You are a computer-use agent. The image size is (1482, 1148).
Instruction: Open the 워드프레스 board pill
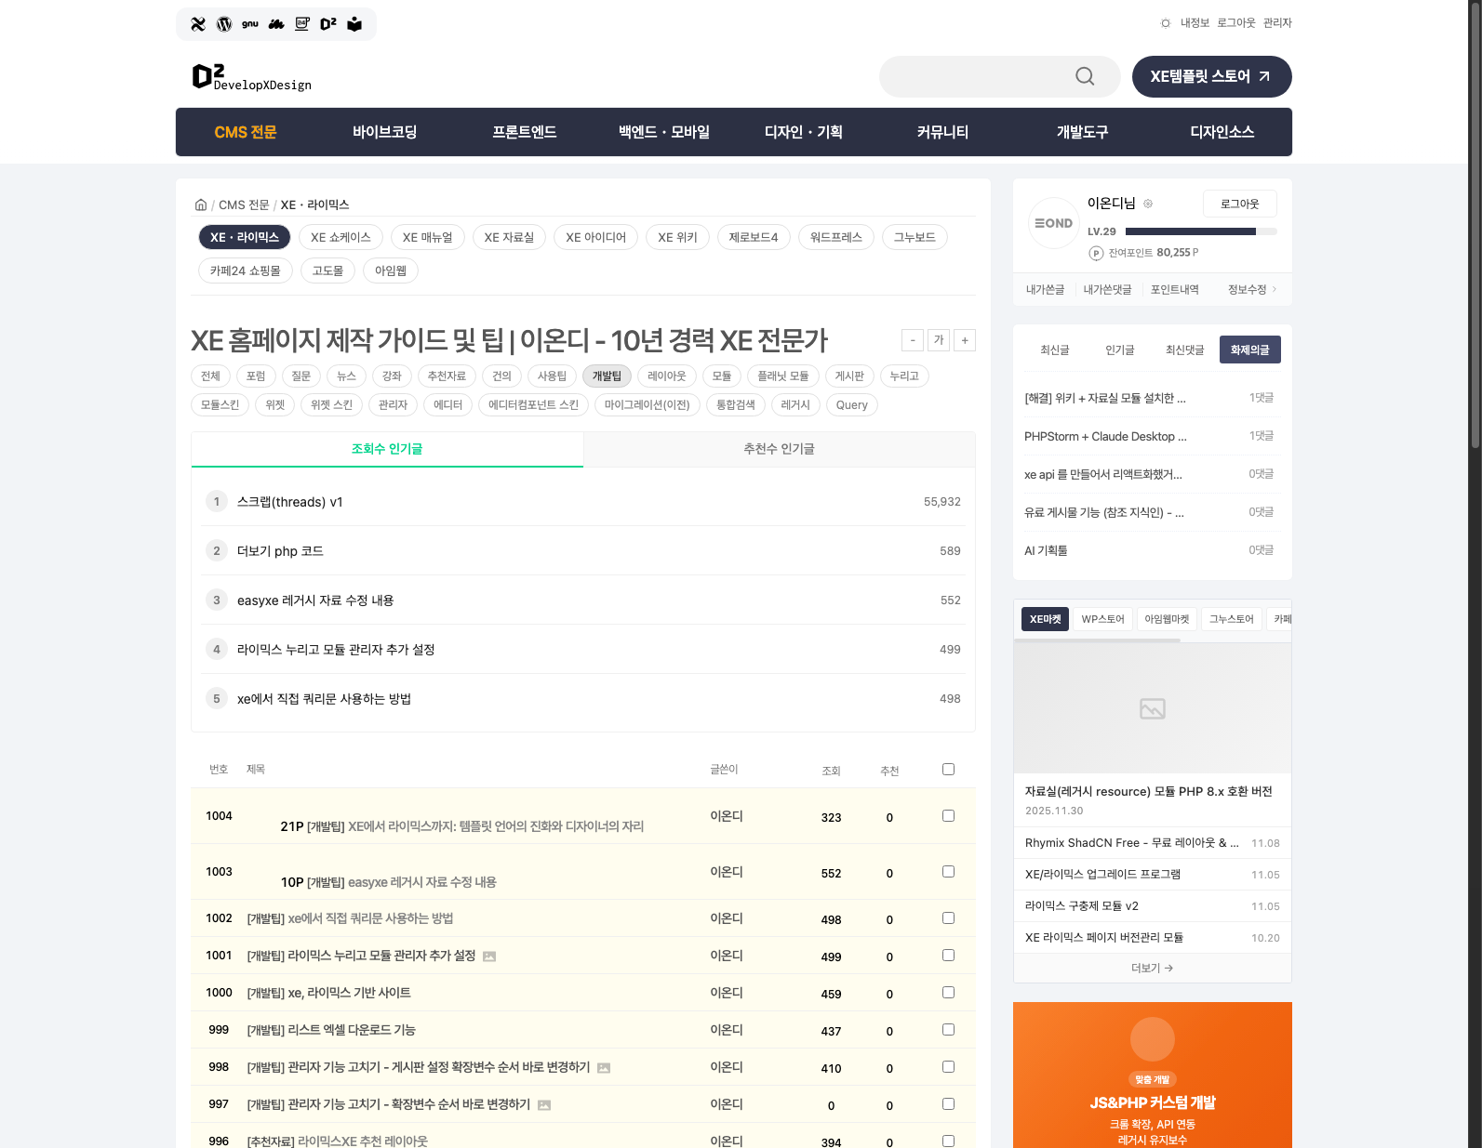[x=836, y=237]
